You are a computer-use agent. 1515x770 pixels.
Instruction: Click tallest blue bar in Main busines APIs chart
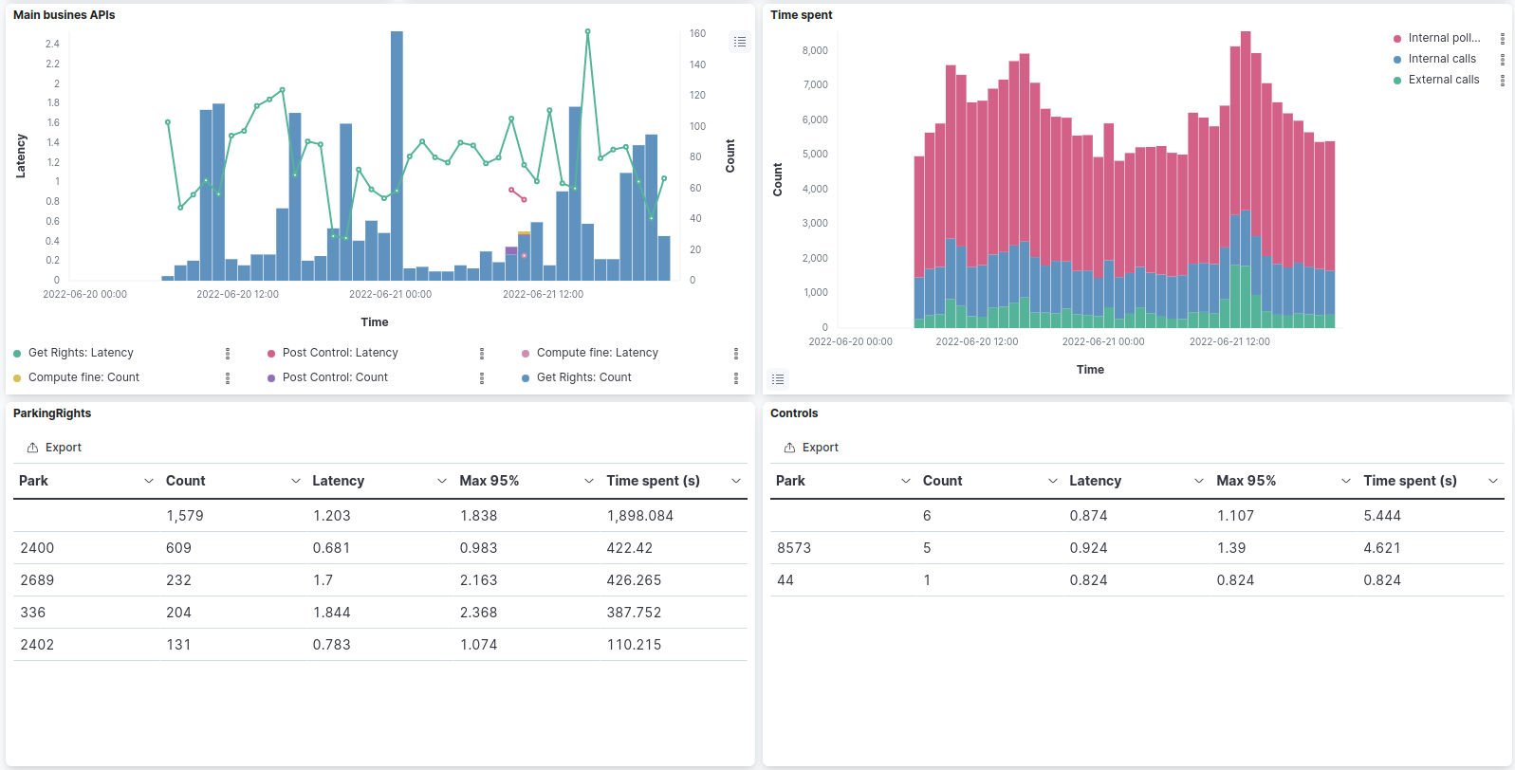tap(397, 156)
